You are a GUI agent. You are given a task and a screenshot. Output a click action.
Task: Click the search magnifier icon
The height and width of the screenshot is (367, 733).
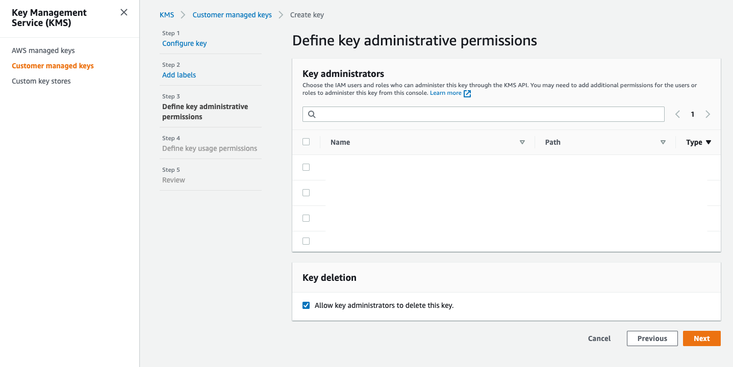[312, 114]
